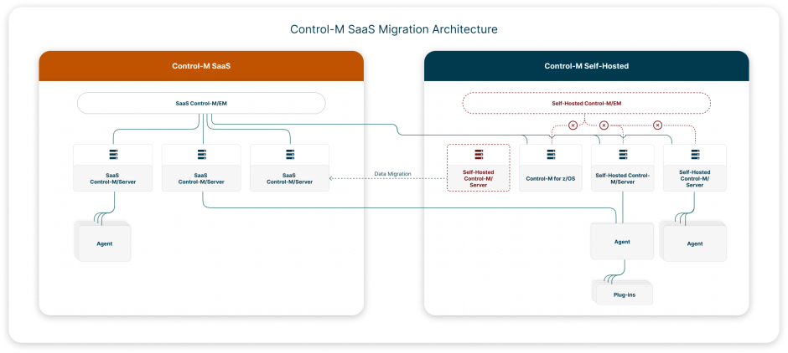Click the SaaS Control-M/EM box
Image resolution: width=788 pixels, height=353 pixels.
[x=201, y=103]
